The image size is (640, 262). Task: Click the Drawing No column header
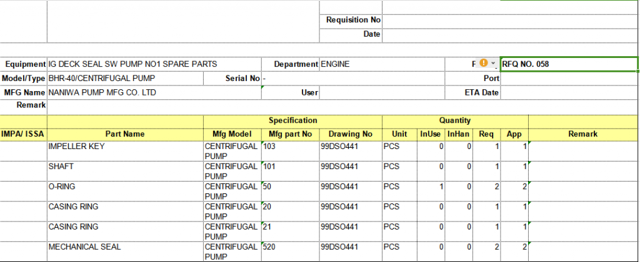[x=350, y=134]
